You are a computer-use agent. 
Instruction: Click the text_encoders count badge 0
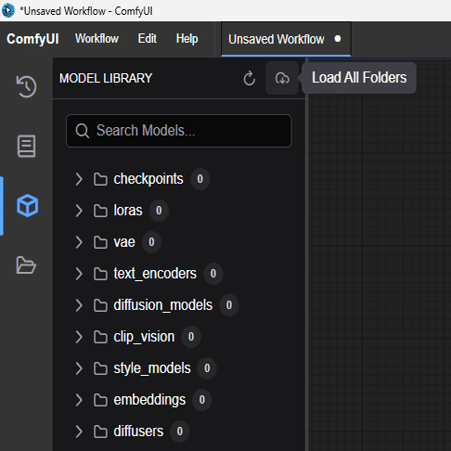[x=213, y=274]
